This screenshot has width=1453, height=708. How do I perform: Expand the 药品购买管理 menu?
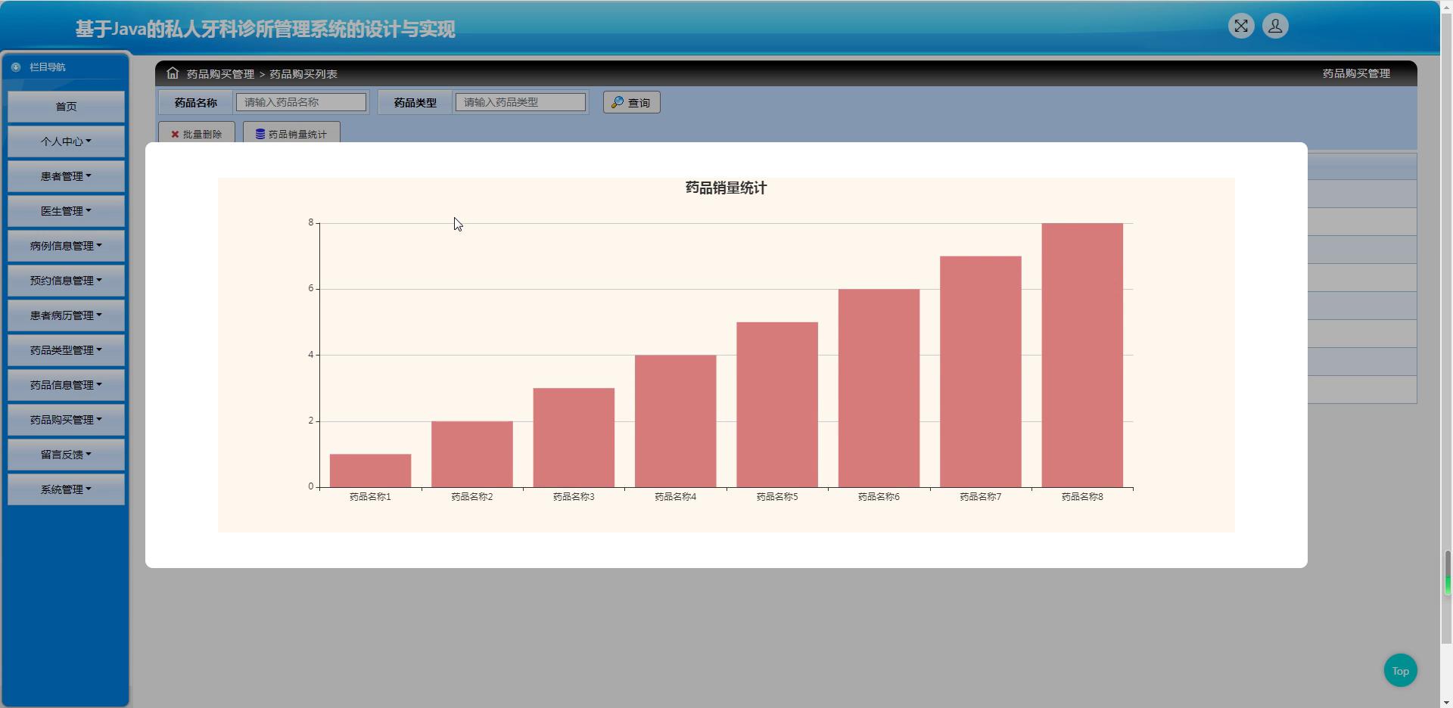67,420
